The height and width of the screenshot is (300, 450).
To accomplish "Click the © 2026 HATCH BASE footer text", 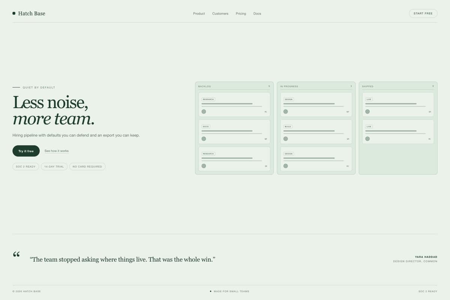I will 27,291.
